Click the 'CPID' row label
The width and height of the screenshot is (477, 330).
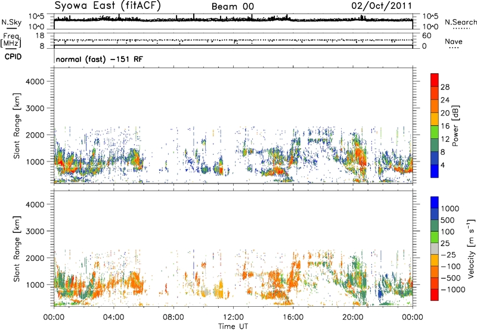point(13,57)
